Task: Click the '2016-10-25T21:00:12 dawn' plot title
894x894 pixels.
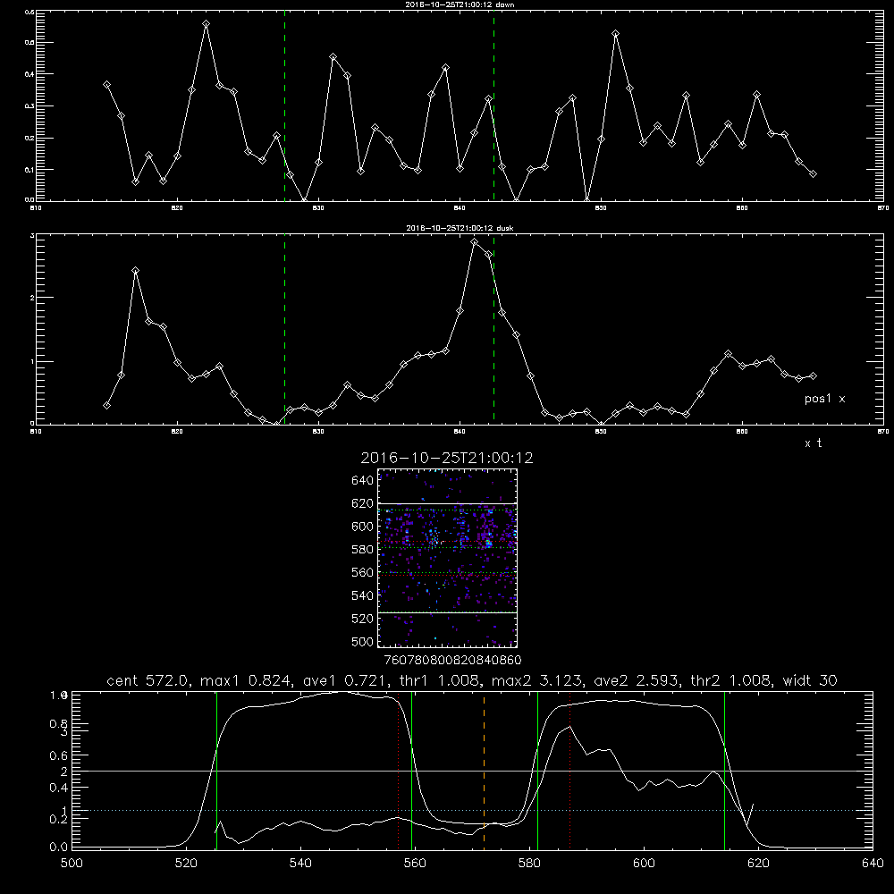Action: pyautogui.click(x=460, y=4)
